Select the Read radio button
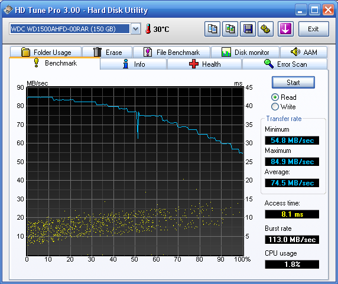Viewport: 338px width, 284px height. point(275,97)
